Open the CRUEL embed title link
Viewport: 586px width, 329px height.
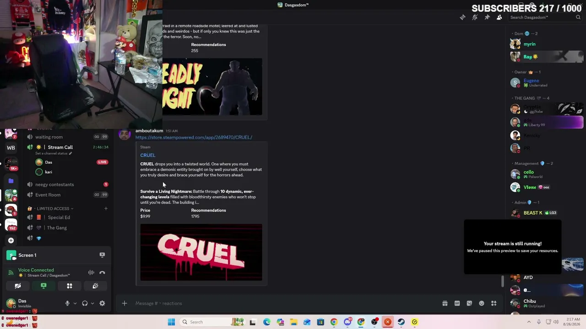pos(148,155)
